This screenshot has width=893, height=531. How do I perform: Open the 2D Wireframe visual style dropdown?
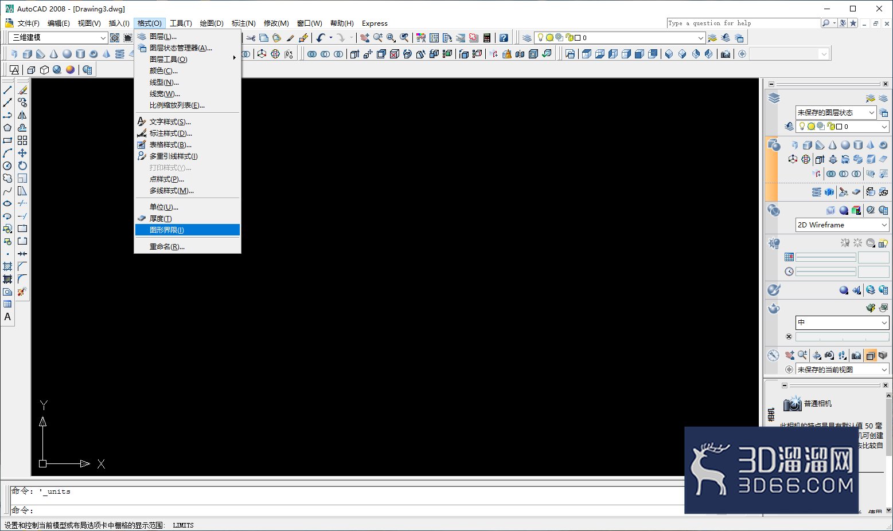(842, 225)
